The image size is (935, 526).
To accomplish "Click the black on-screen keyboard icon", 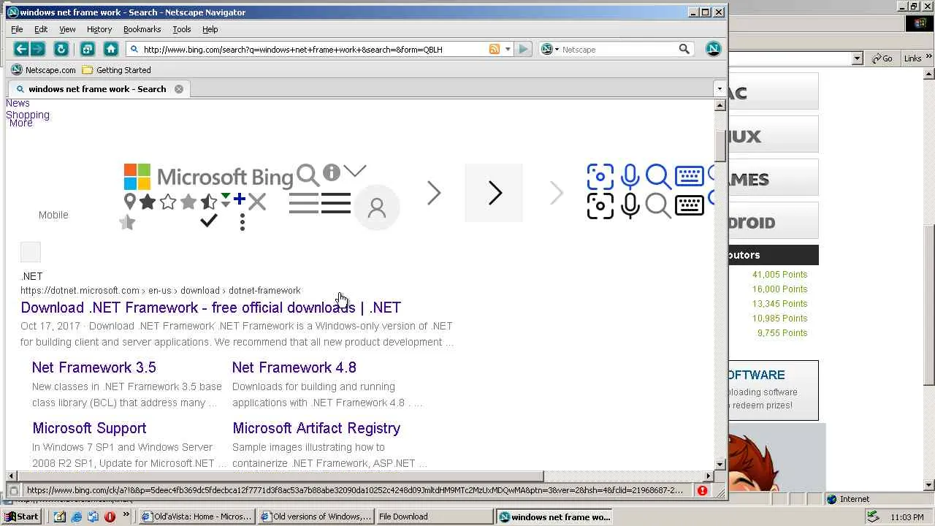I will [x=690, y=205].
